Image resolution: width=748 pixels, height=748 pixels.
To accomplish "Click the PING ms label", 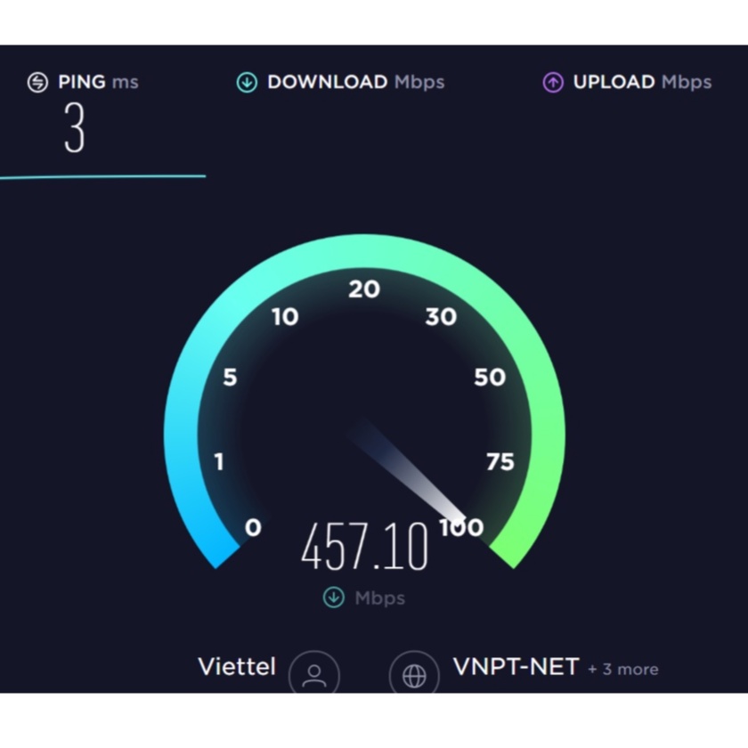I will pyautogui.click(x=98, y=82).
